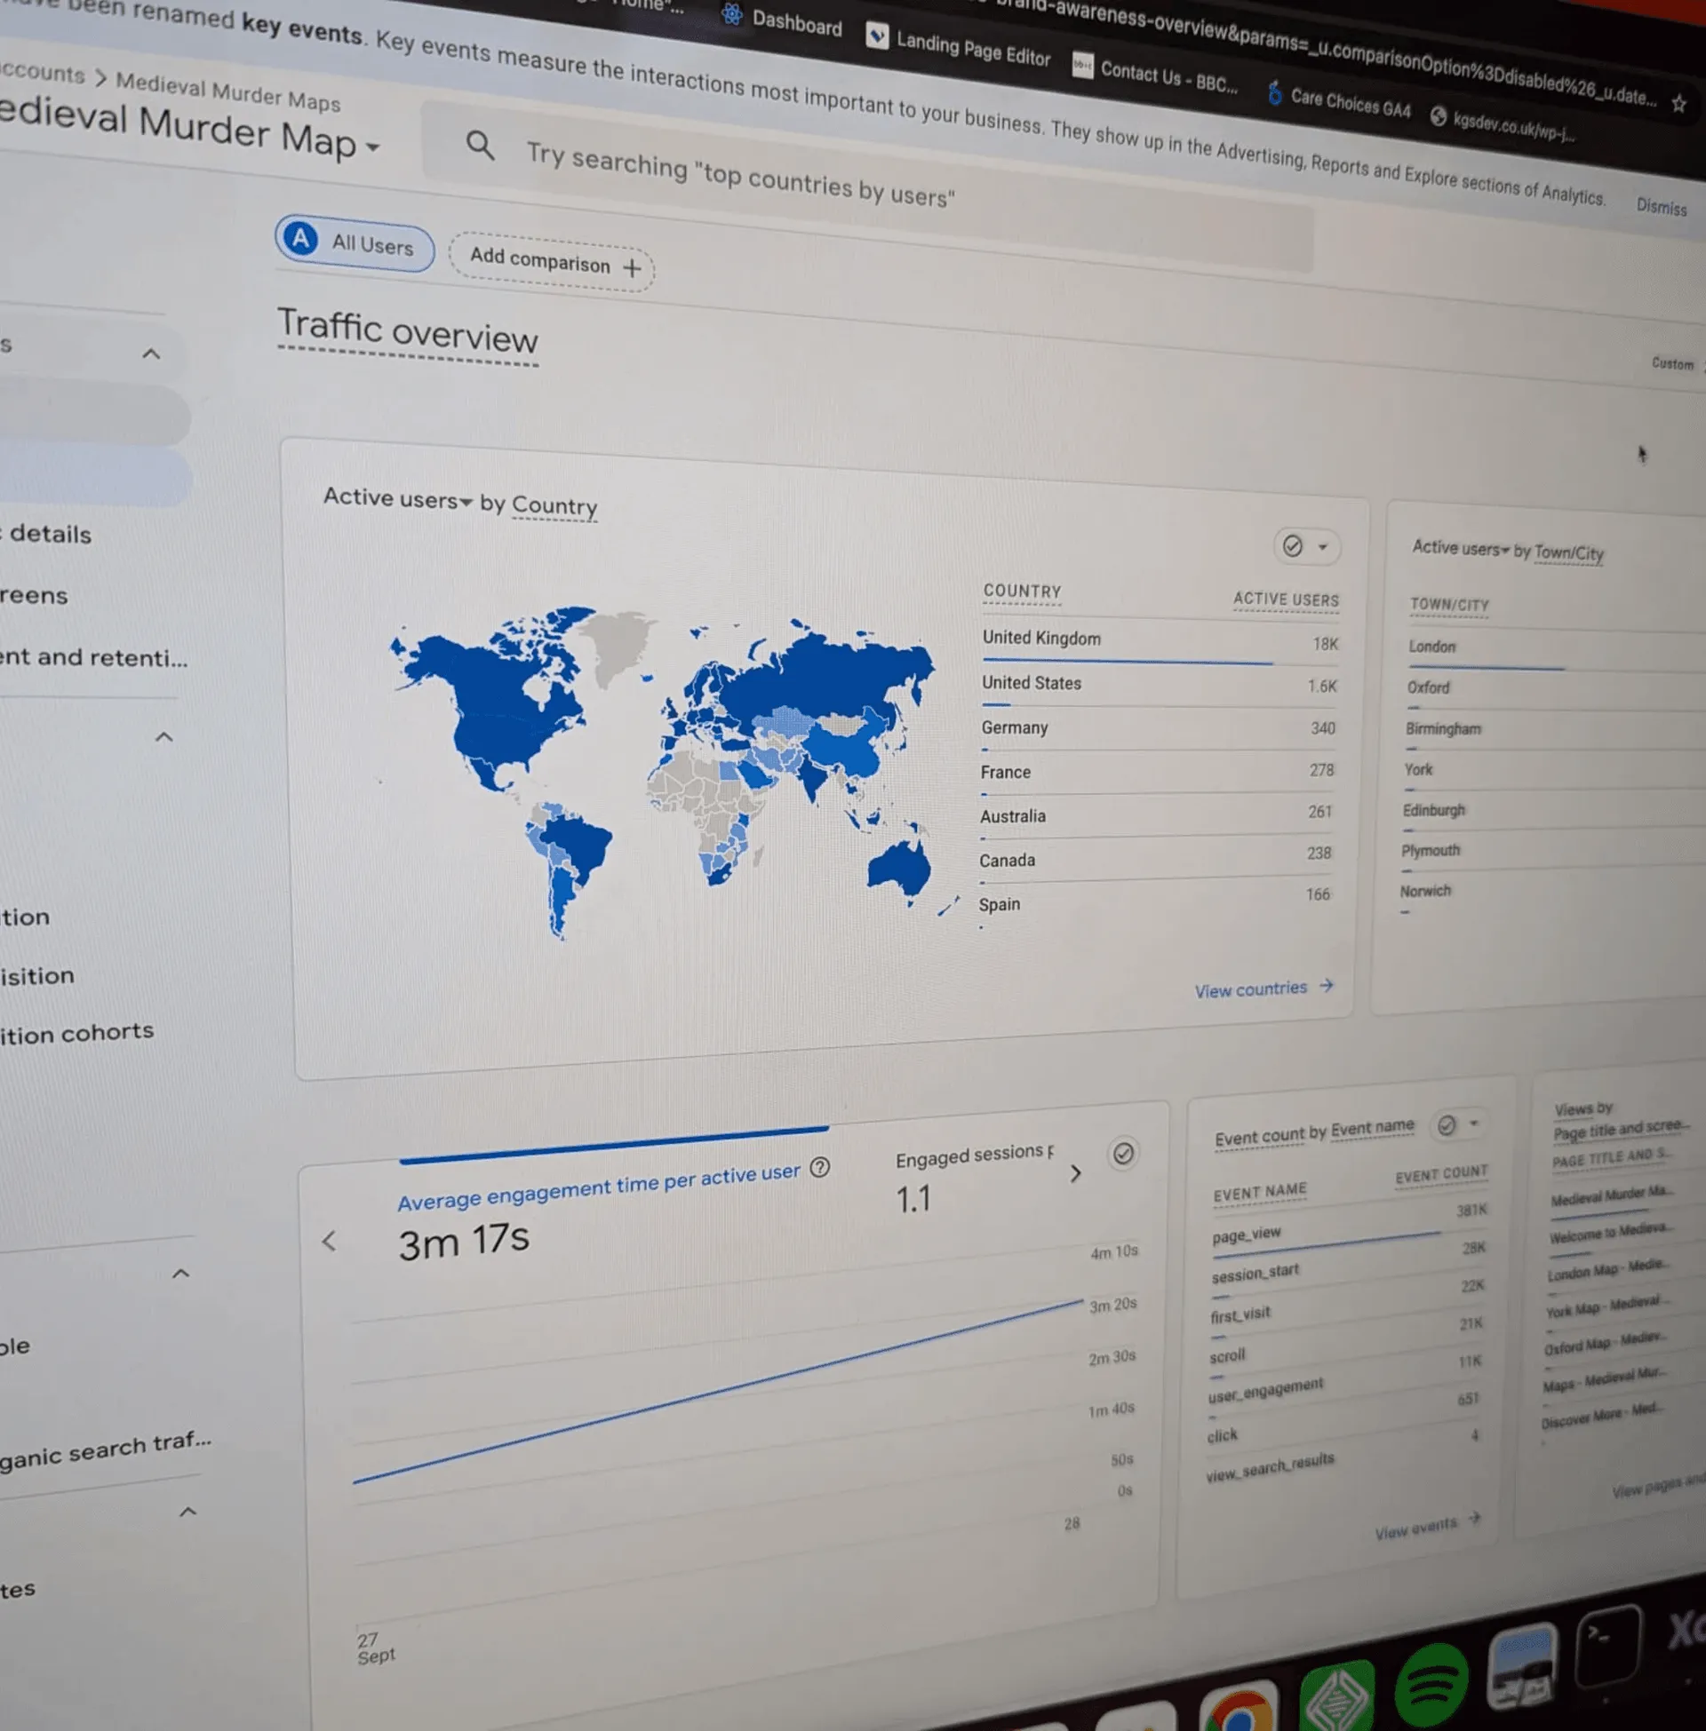Click Australia on the world map

tap(899, 867)
